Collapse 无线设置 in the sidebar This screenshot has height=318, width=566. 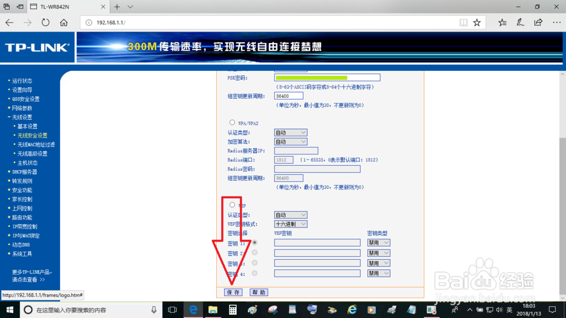pos(22,117)
